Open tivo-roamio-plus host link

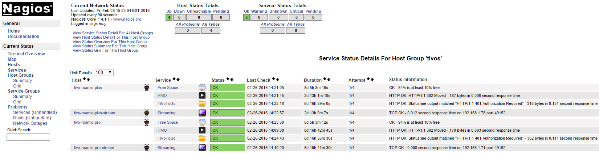(x=88, y=88)
